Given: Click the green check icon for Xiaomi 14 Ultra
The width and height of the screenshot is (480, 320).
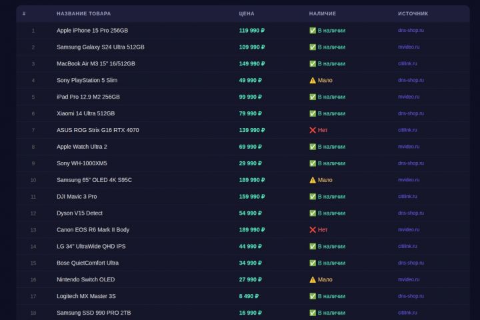Looking at the screenshot, I should coord(313,113).
